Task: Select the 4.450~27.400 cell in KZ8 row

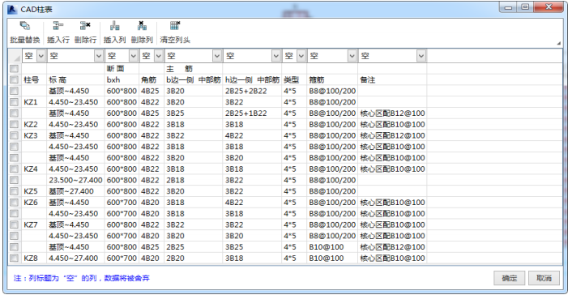Action: coord(75,259)
